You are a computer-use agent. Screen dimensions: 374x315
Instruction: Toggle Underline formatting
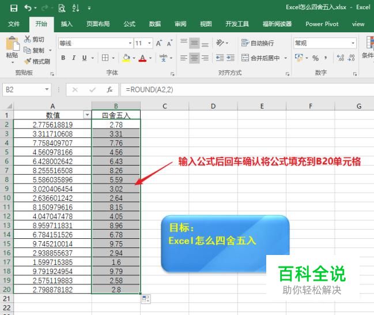(x=85, y=58)
